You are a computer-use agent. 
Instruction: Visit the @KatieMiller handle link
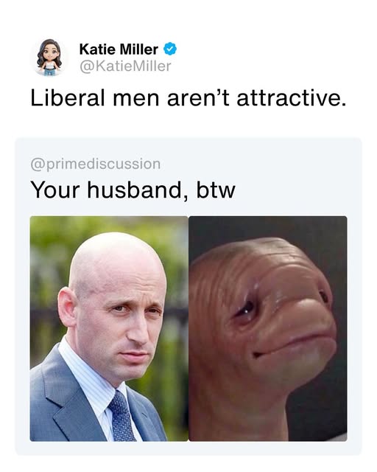(x=125, y=66)
